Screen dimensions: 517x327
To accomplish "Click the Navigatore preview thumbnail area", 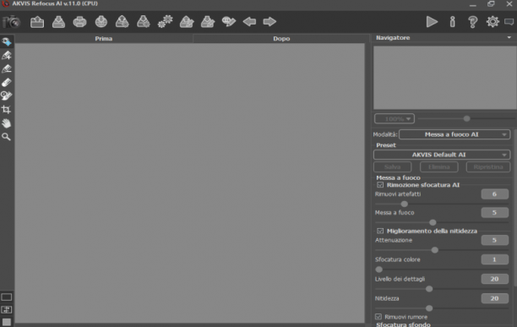I will click(x=445, y=78).
